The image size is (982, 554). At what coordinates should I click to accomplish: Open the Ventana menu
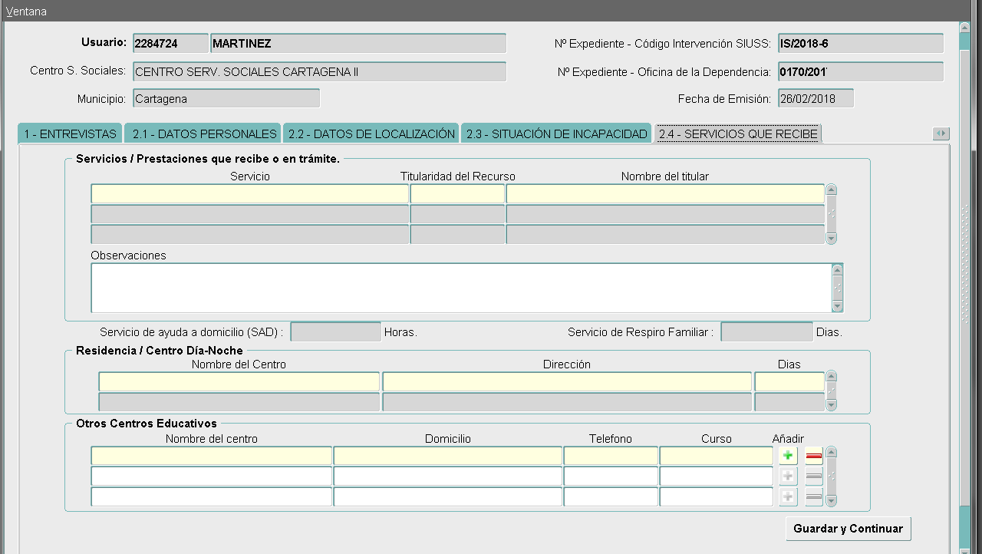pyautogui.click(x=26, y=12)
